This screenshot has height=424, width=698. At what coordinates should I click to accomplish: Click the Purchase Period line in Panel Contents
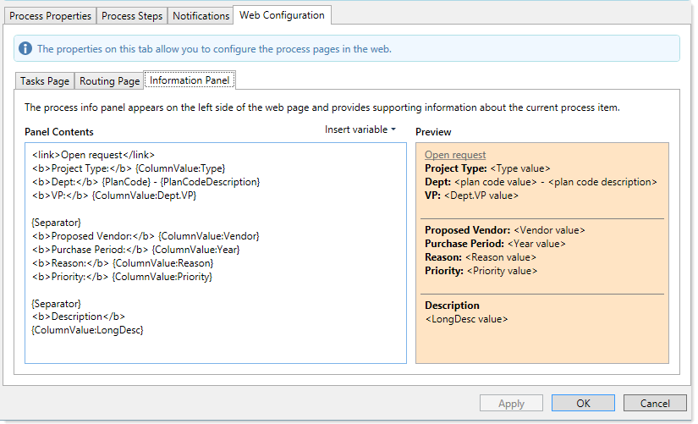coord(135,250)
